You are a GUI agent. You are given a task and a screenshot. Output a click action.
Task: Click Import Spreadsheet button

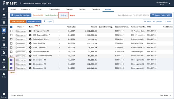pos(21,15)
